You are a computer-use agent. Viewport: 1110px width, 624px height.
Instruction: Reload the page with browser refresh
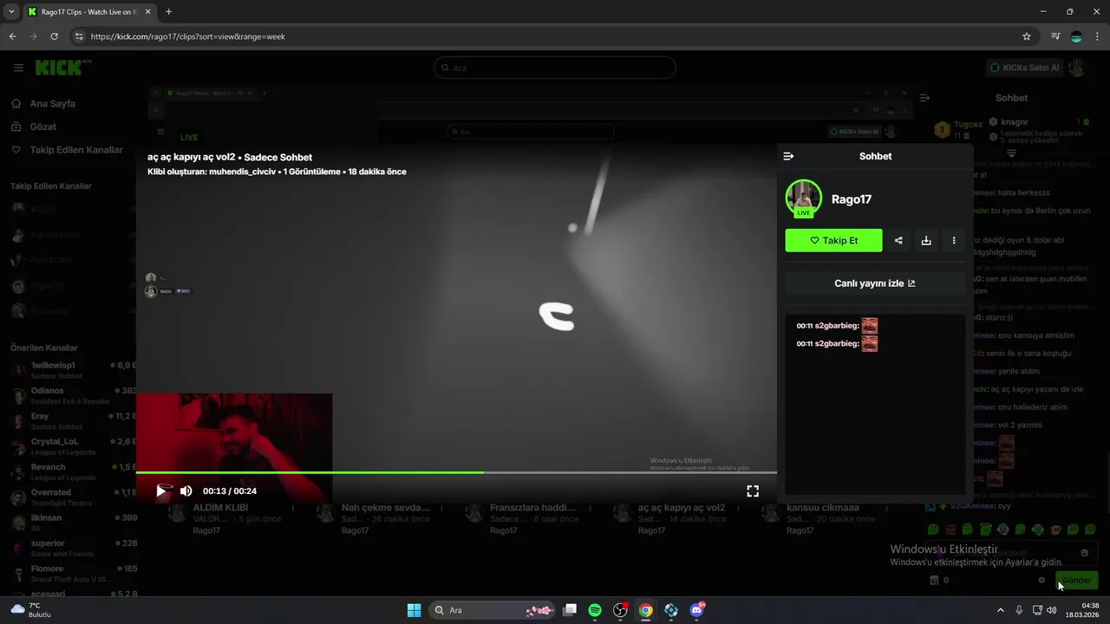coord(54,36)
